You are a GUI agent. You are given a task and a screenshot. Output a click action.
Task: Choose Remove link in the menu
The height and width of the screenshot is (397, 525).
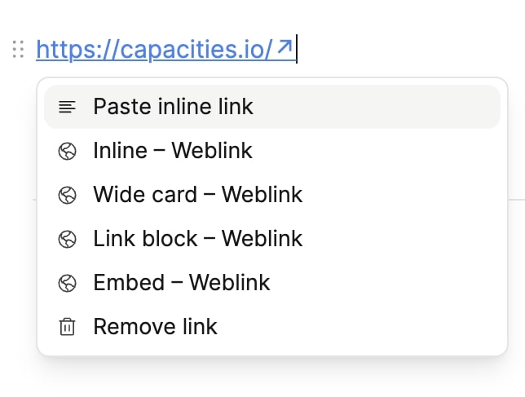[x=155, y=327]
